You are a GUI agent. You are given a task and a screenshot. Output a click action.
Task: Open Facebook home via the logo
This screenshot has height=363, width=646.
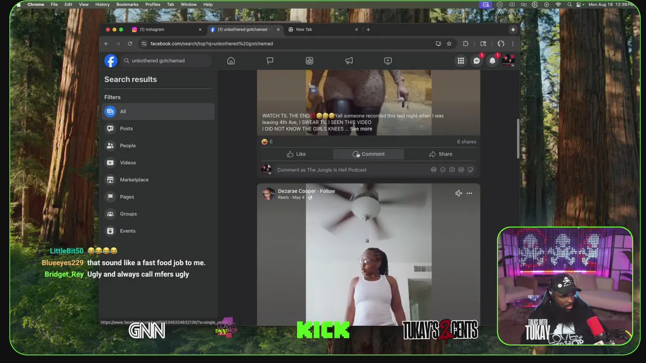[x=111, y=60]
